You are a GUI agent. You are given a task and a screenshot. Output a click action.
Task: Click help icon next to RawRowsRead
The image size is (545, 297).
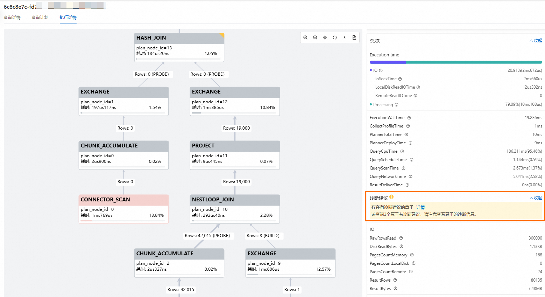401,238
